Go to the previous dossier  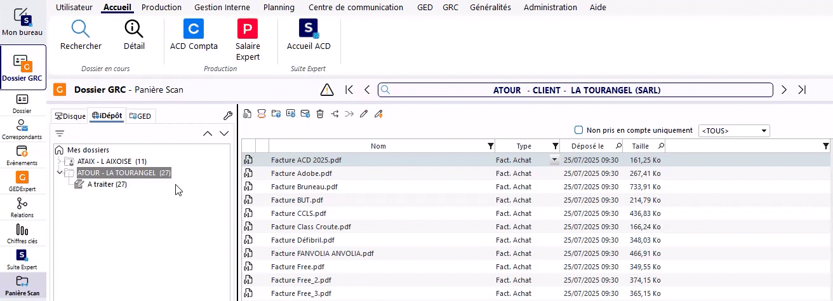367,90
